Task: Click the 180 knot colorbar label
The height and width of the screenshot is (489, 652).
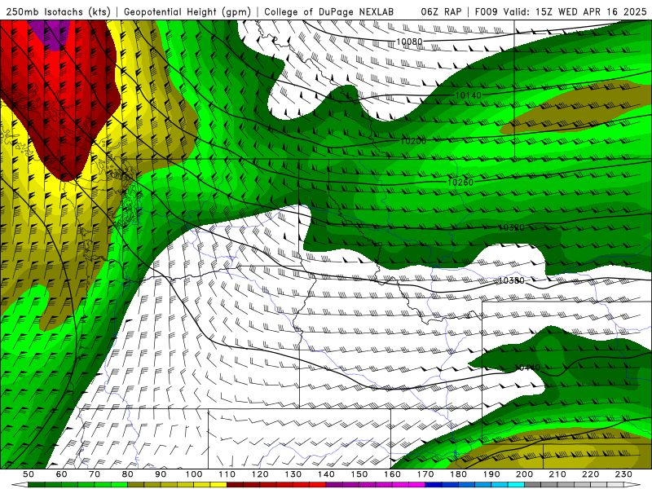Action: pos(458,474)
